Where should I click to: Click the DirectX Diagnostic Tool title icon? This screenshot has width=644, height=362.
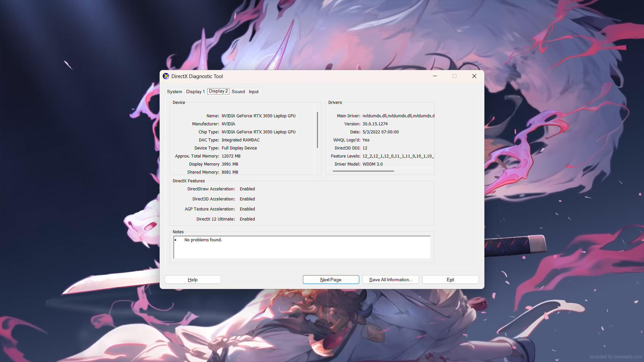click(166, 76)
